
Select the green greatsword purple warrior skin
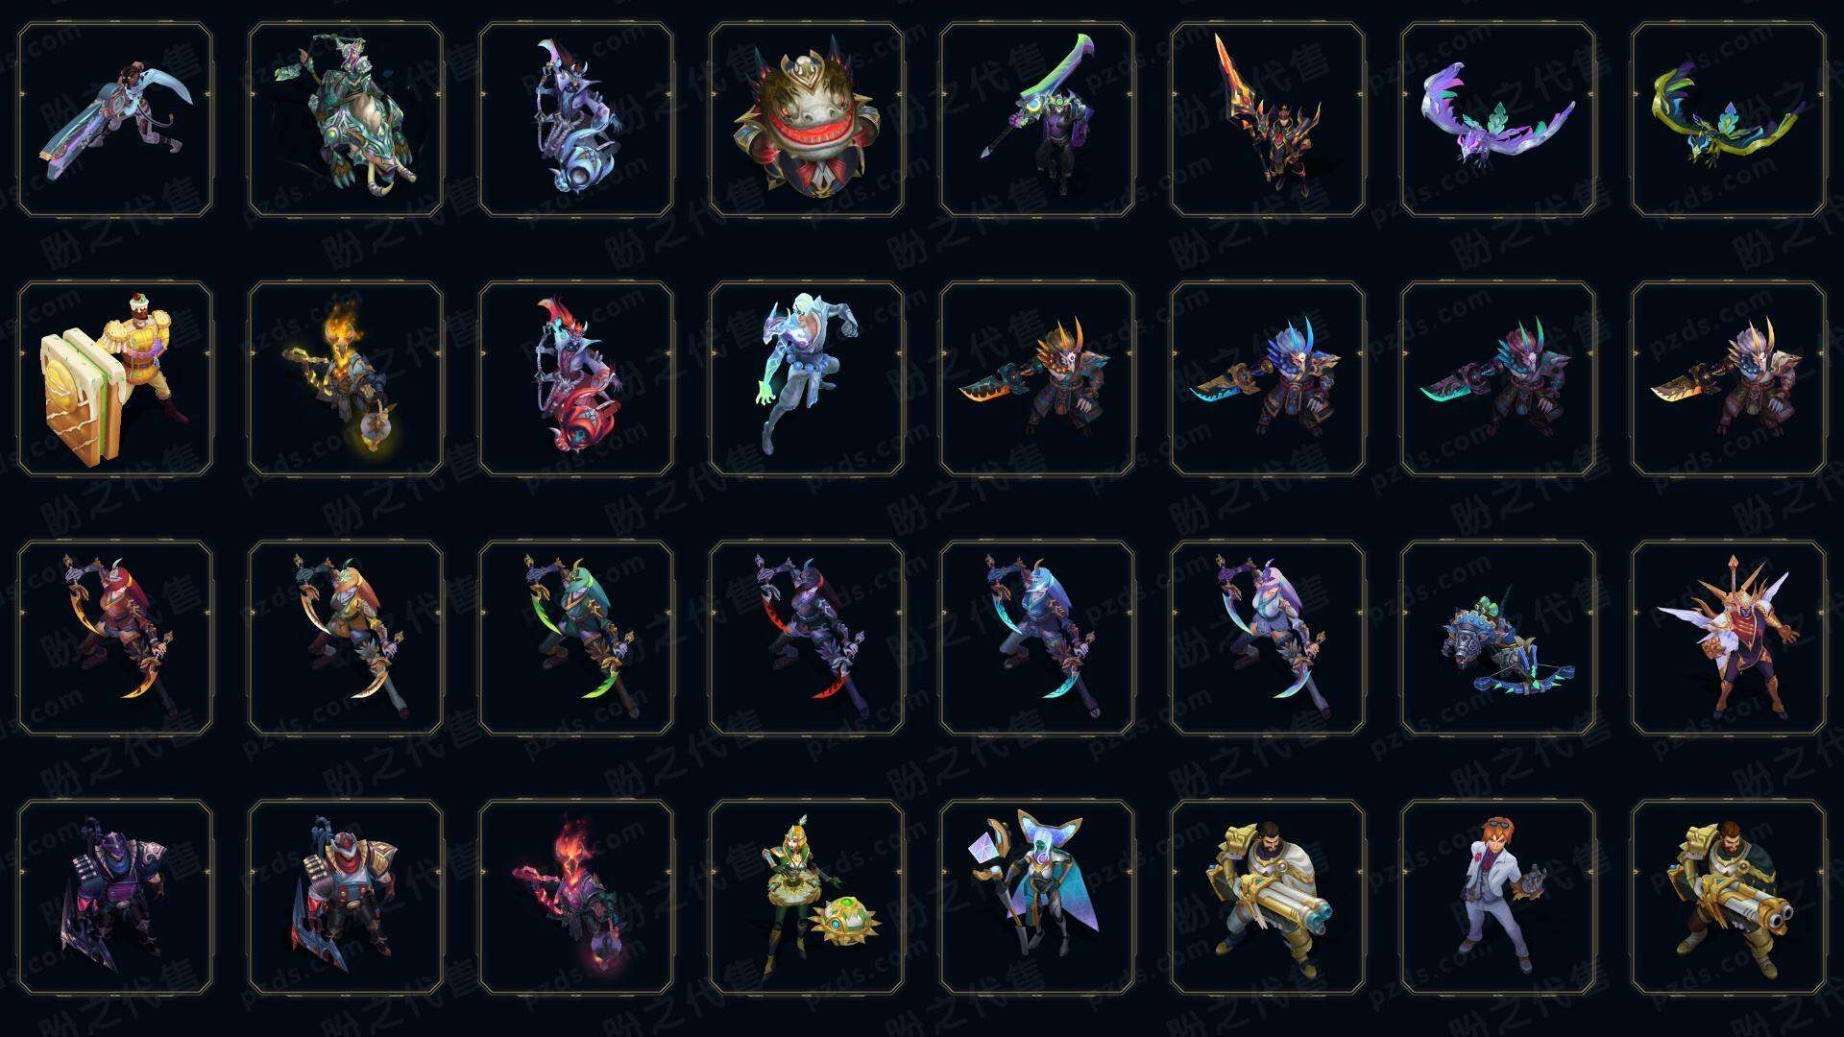1037,120
